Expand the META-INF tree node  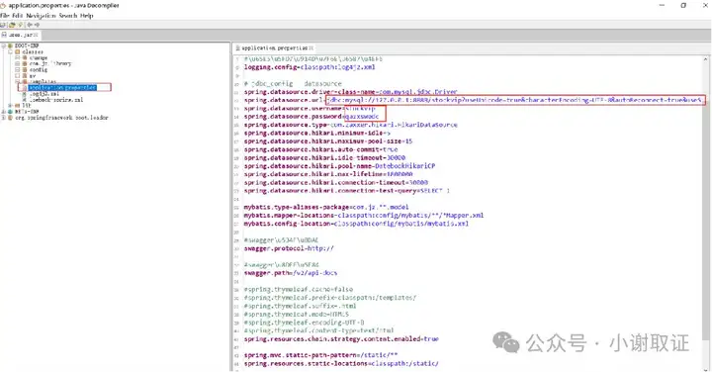coord(3,111)
